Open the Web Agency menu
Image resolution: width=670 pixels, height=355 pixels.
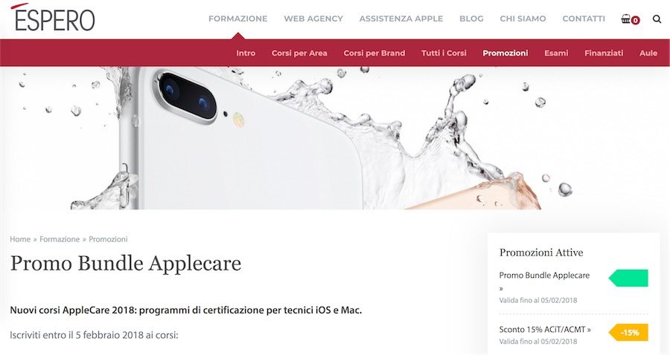(313, 19)
